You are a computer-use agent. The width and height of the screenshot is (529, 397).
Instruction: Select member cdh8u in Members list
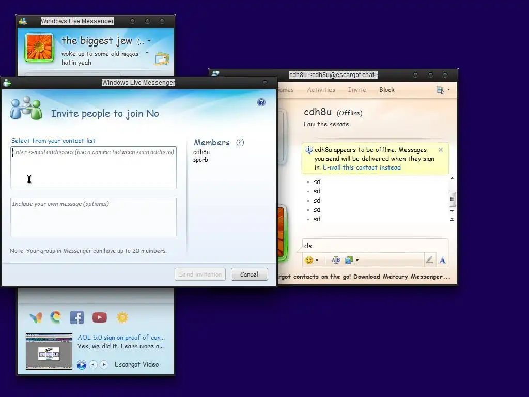(x=201, y=152)
